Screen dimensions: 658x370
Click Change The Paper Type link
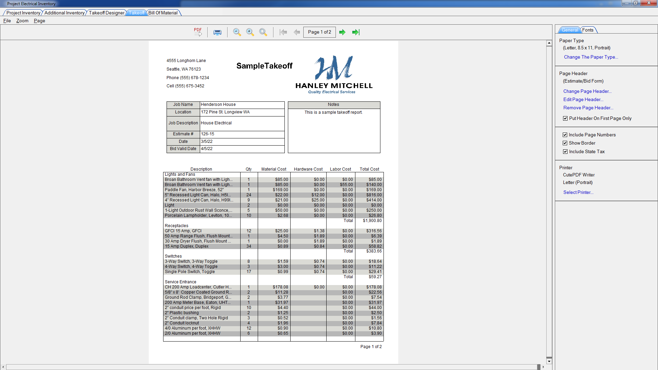[x=591, y=57]
